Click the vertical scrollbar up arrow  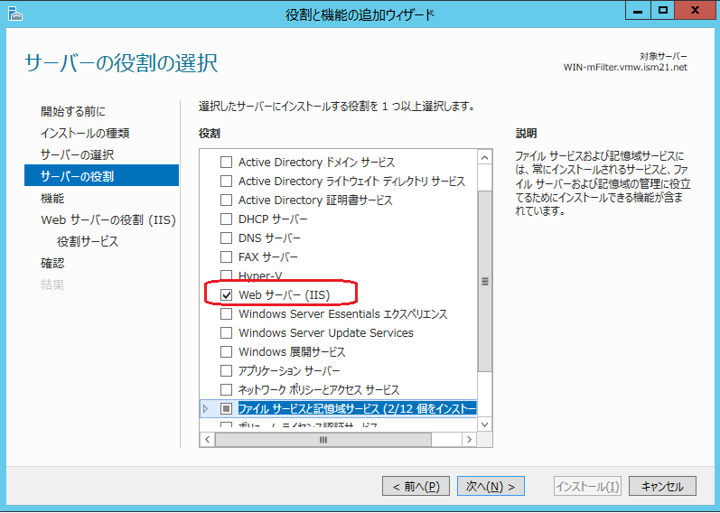[485, 159]
